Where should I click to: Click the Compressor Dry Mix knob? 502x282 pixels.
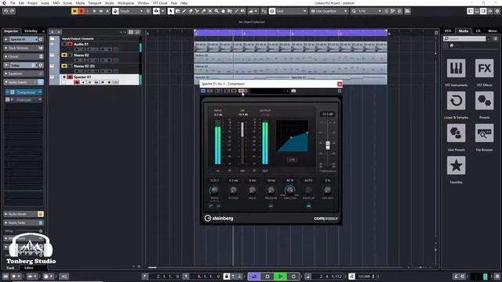327,190
